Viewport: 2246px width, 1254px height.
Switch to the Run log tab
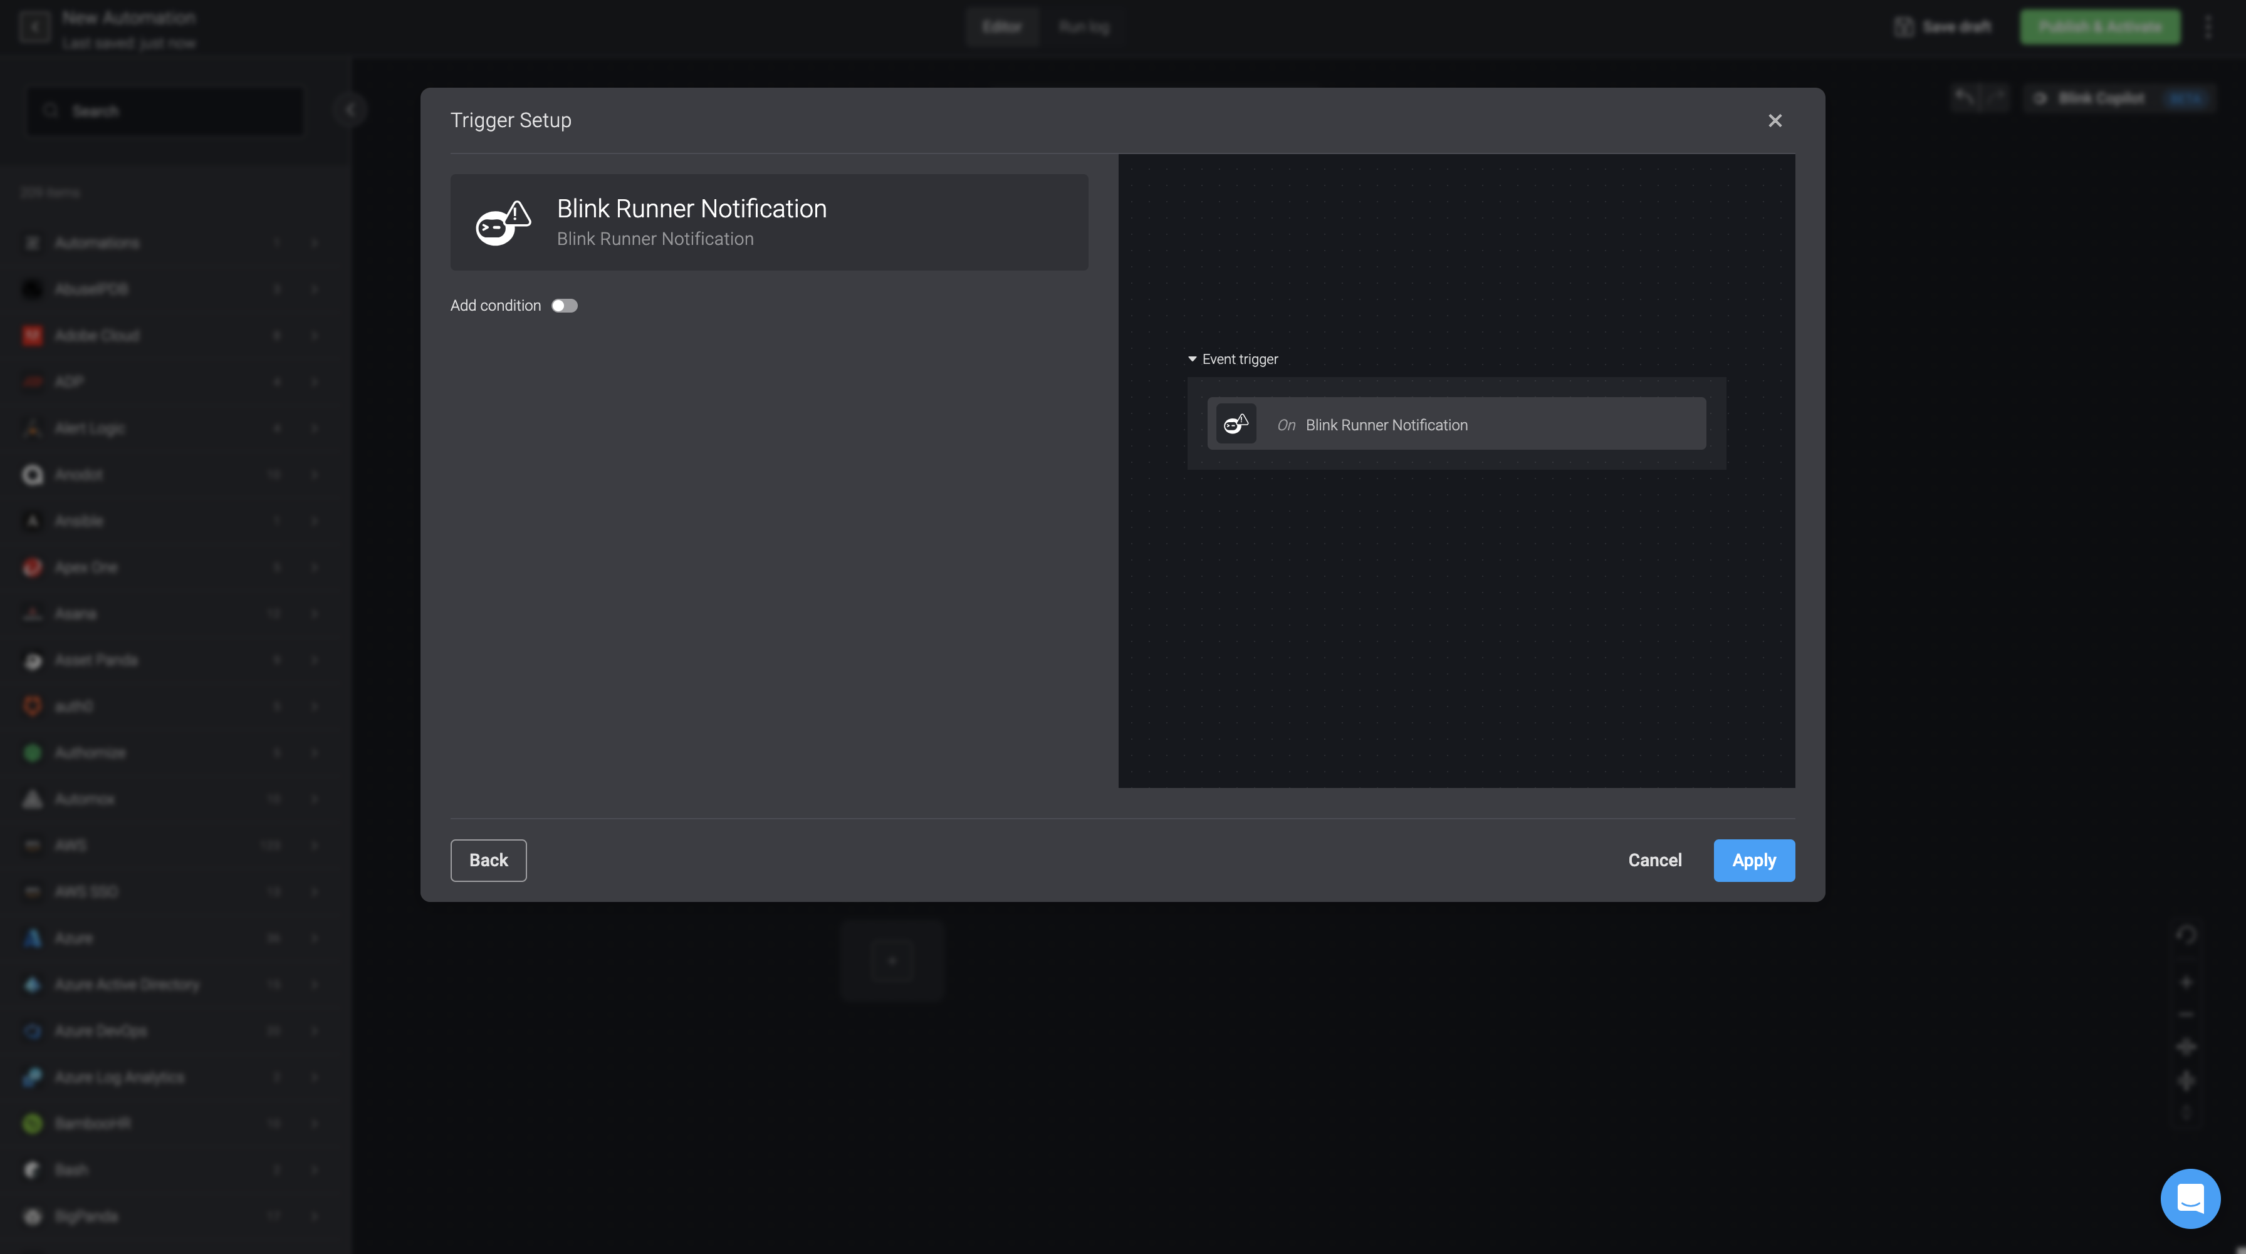pyautogui.click(x=1084, y=27)
